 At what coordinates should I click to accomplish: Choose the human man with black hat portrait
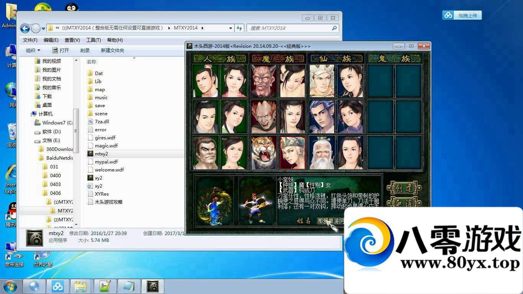206,117
